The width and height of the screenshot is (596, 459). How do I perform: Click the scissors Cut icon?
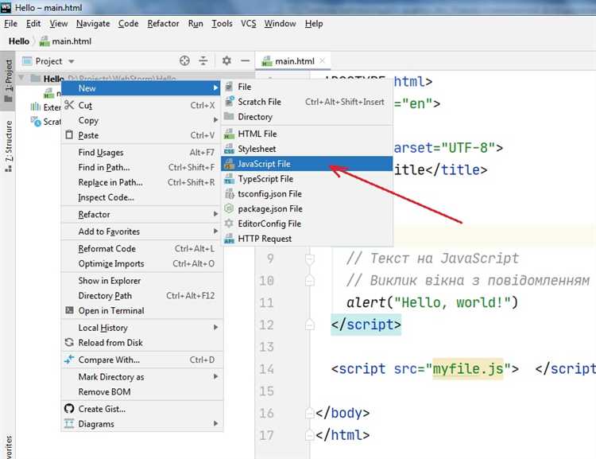click(69, 105)
